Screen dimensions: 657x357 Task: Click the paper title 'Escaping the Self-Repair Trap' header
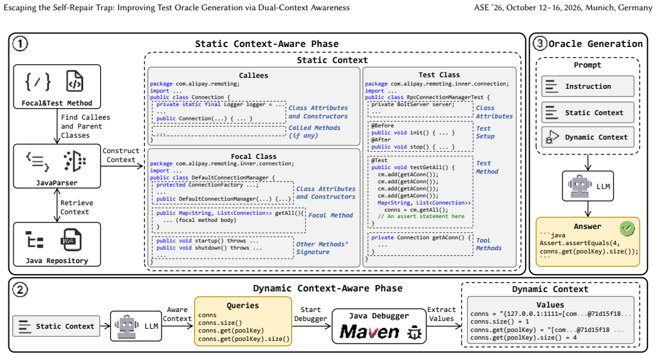(176, 8)
